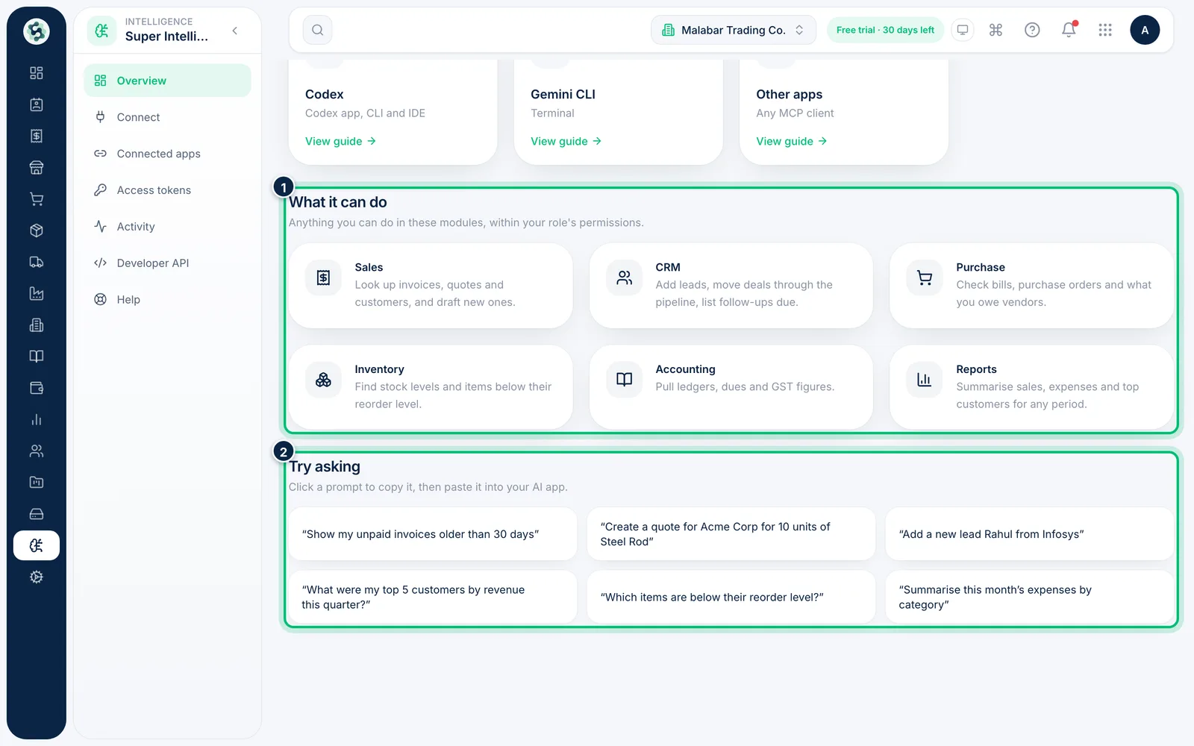1194x746 pixels.
Task: Click the Accounting module card
Action: coord(731,386)
